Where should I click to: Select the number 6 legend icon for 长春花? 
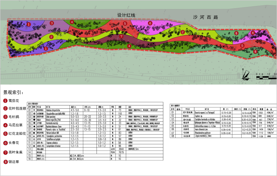(x=5, y=143)
